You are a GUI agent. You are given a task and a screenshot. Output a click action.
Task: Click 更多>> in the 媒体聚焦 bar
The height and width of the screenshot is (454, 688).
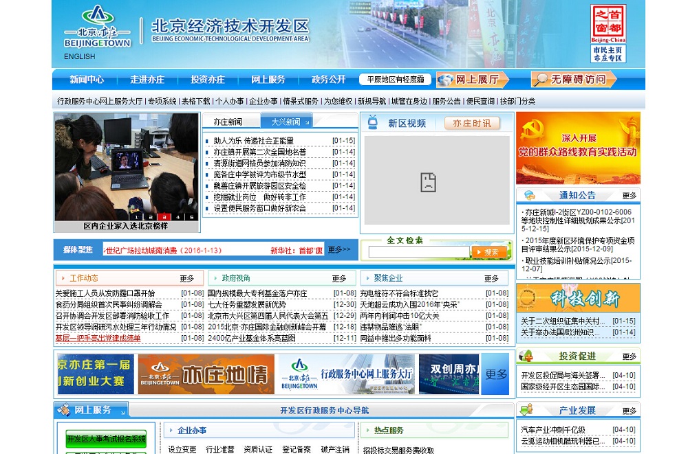[x=339, y=249]
